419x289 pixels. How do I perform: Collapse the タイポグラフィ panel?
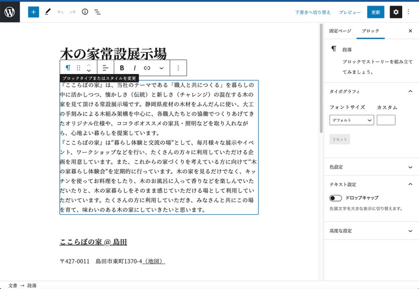point(410,92)
